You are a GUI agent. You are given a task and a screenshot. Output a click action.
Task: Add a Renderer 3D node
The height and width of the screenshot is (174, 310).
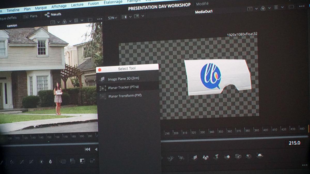pyautogui.click(x=259, y=155)
